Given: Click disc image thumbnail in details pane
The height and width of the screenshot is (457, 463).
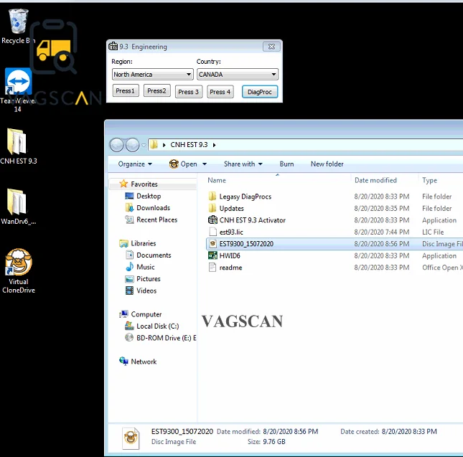Looking at the screenshot, I should [131, 438].
